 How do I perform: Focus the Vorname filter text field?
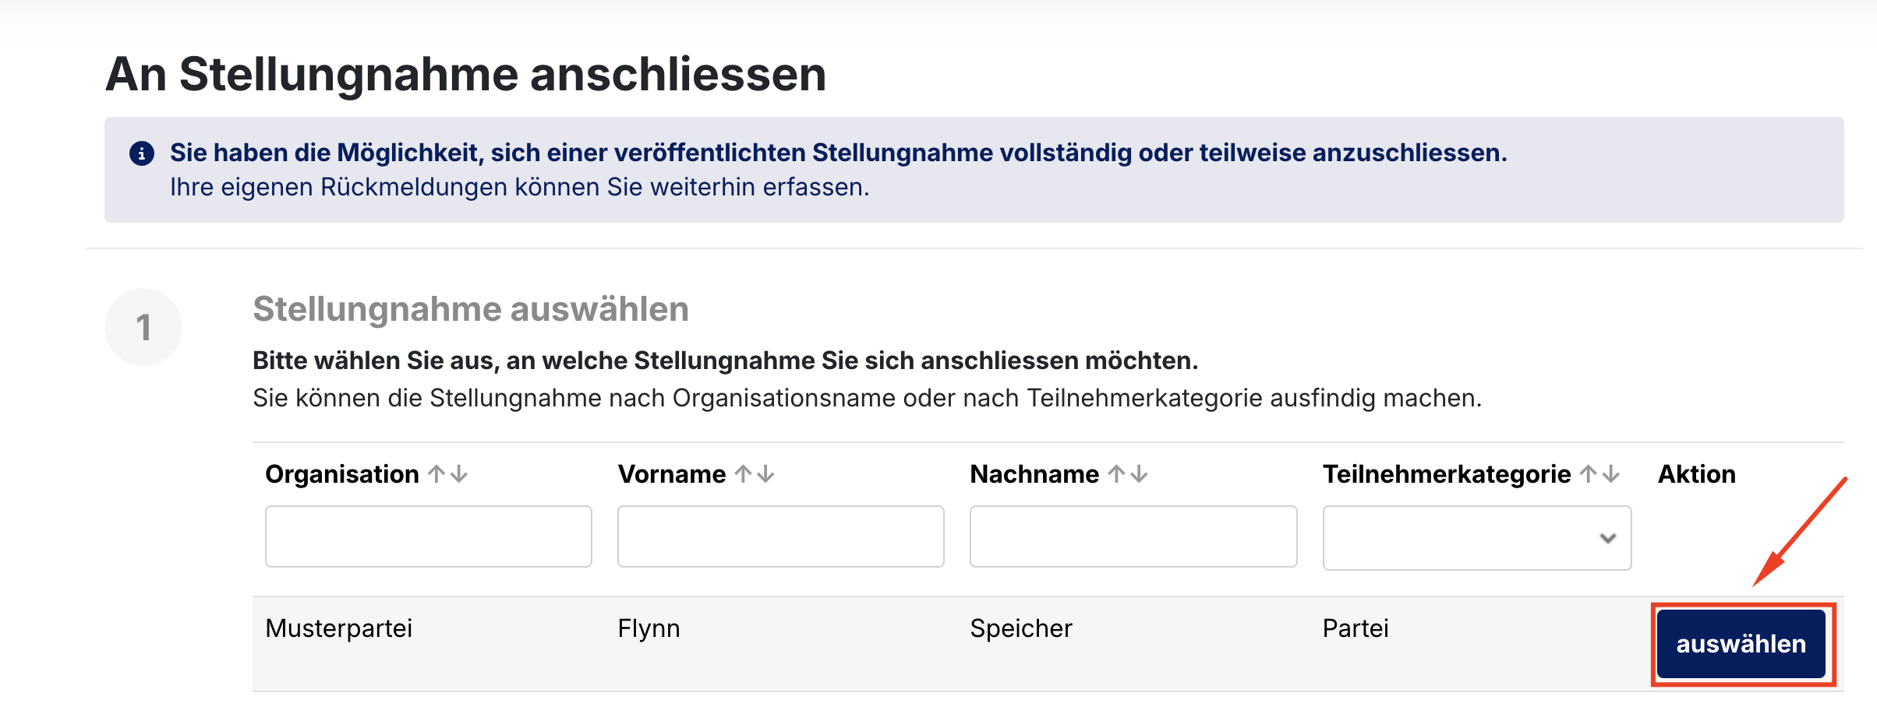tap(780, 536)
